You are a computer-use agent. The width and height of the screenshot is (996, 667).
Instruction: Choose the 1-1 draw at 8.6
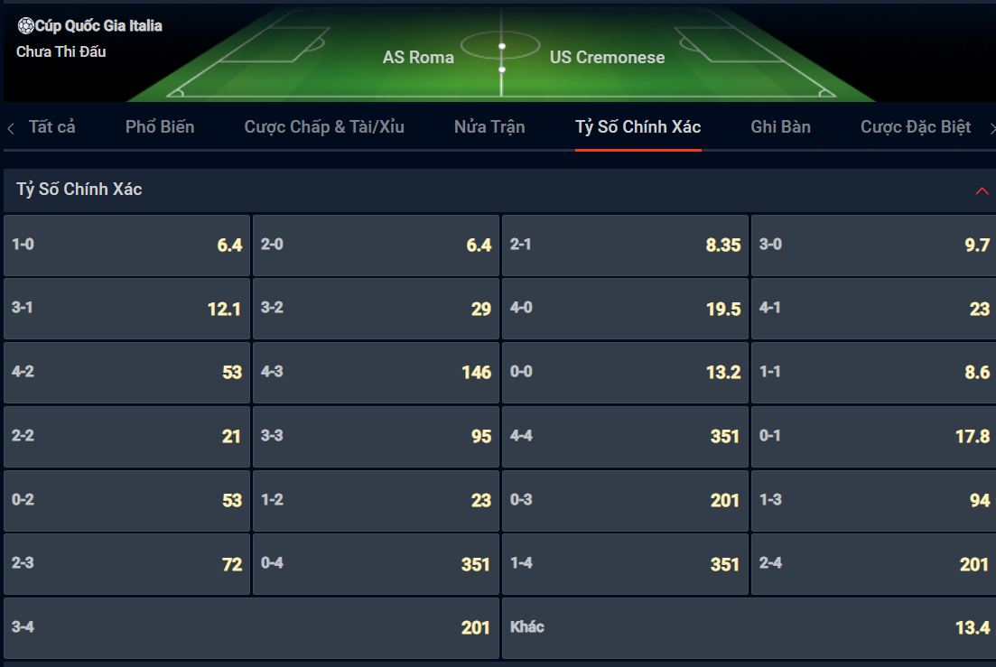[874, 373]
